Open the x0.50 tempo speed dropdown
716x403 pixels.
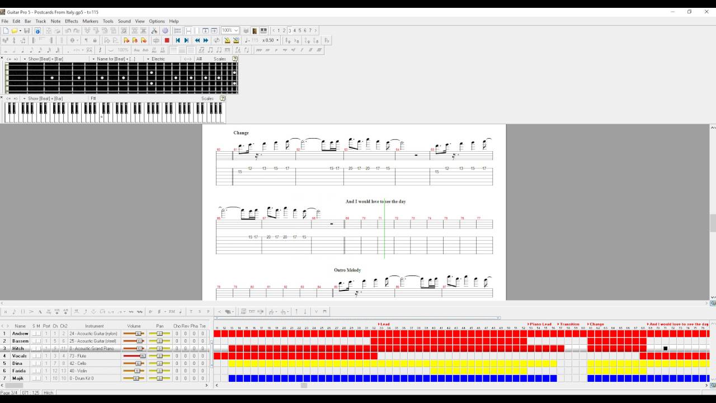pyautogui.click(x=277, y=40)
